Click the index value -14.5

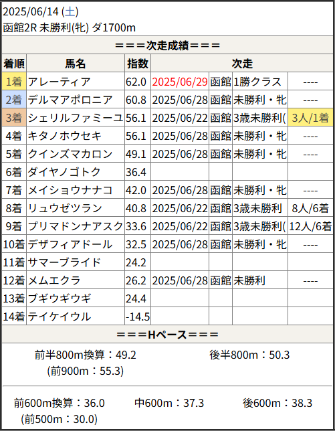[138, 317]
